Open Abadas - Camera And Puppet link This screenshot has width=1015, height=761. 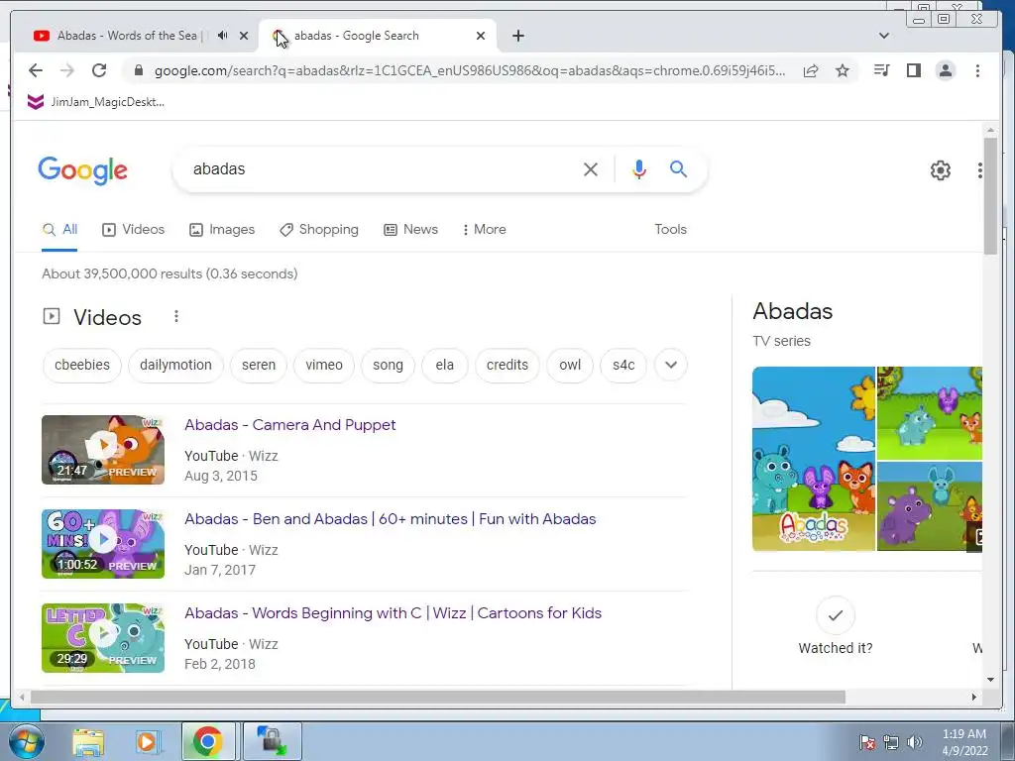pos(290,425)
